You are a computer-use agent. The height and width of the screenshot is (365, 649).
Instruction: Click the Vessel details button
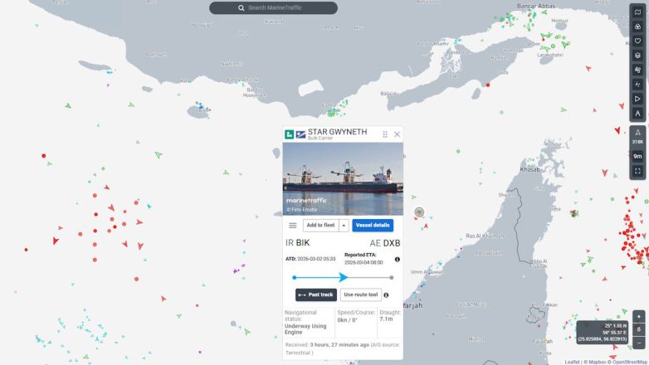(373, 225)
